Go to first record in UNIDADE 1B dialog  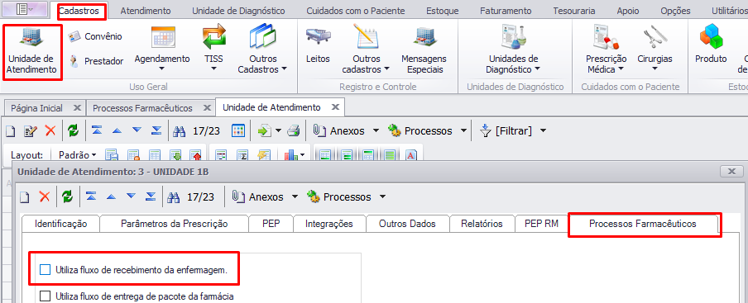tap(91, 196)
